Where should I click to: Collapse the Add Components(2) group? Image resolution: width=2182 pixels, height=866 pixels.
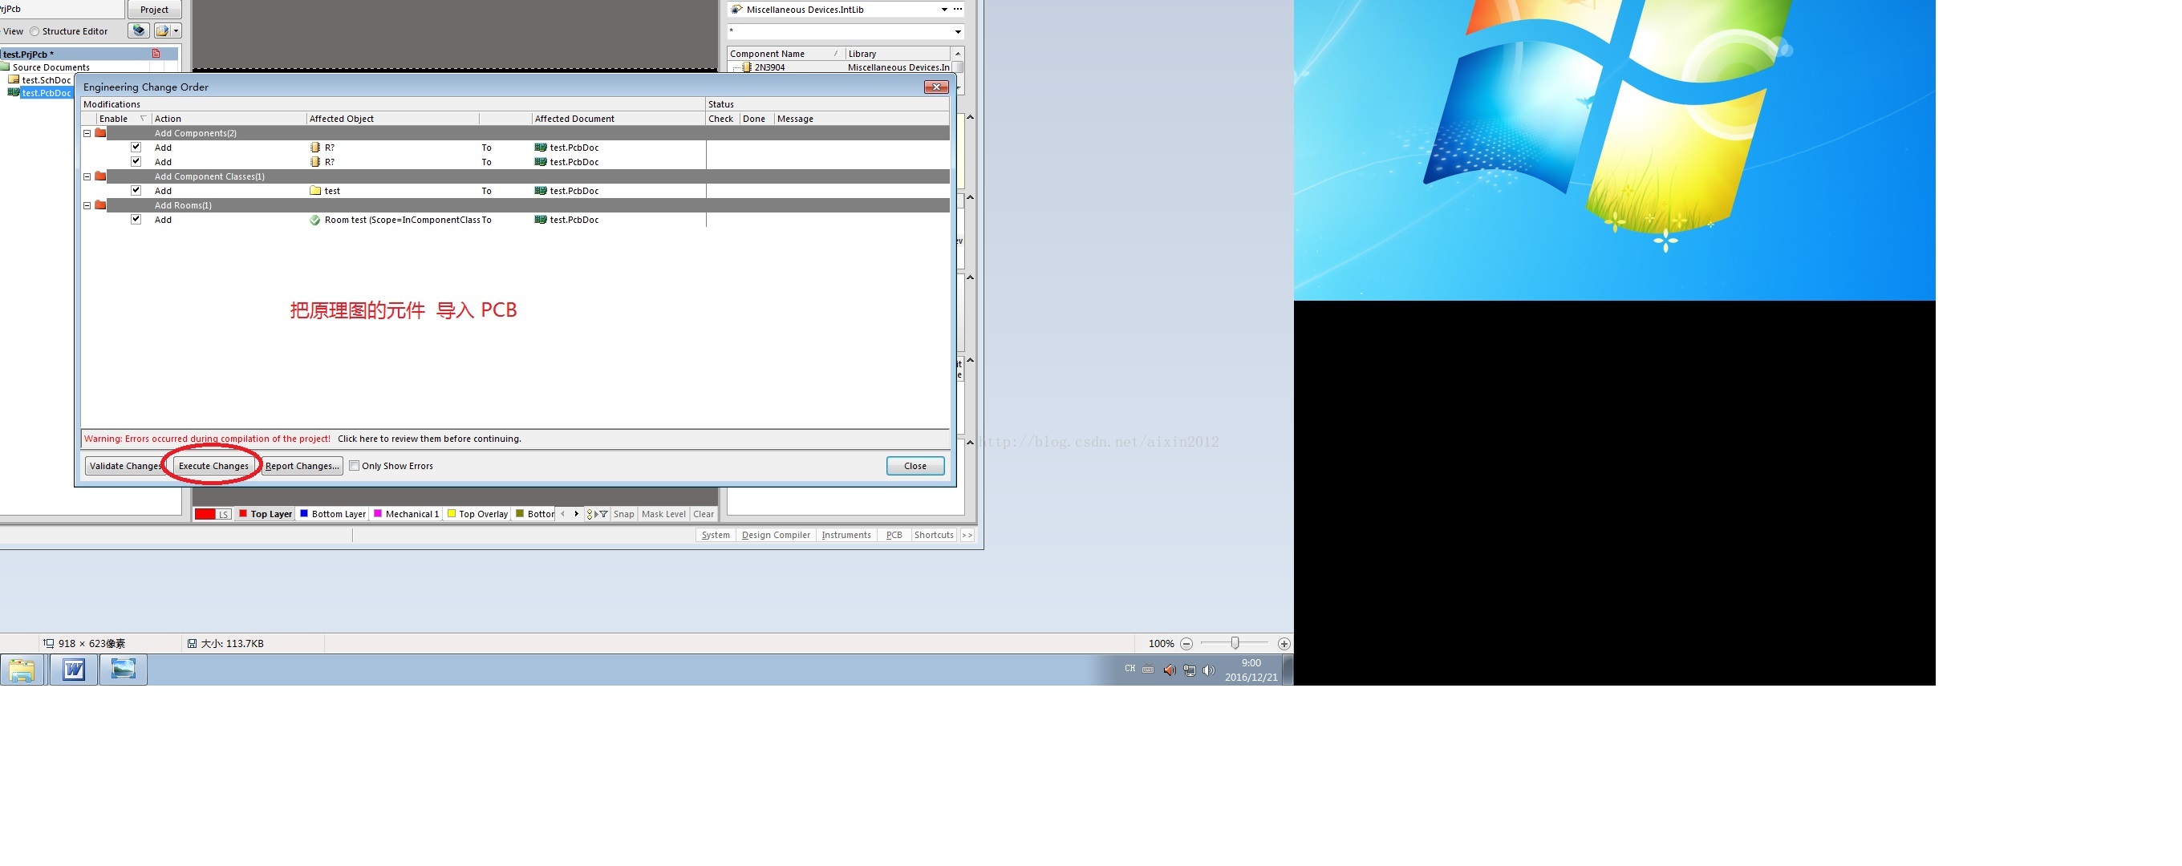click(x=87, y=133)
